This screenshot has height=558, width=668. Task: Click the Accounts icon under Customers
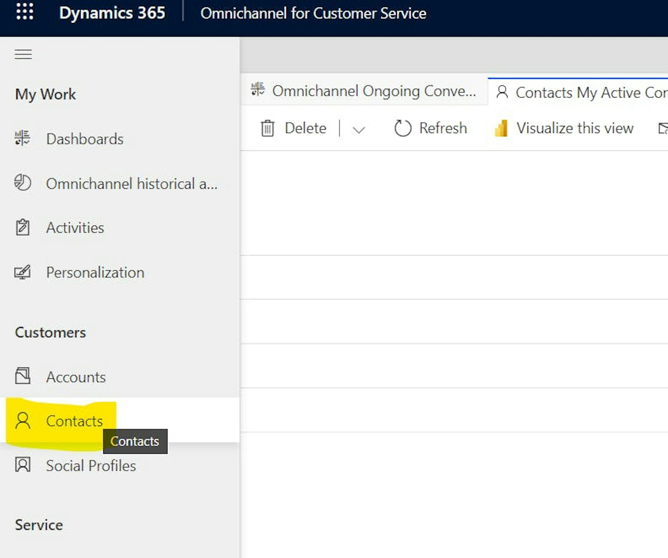point(23,377)
